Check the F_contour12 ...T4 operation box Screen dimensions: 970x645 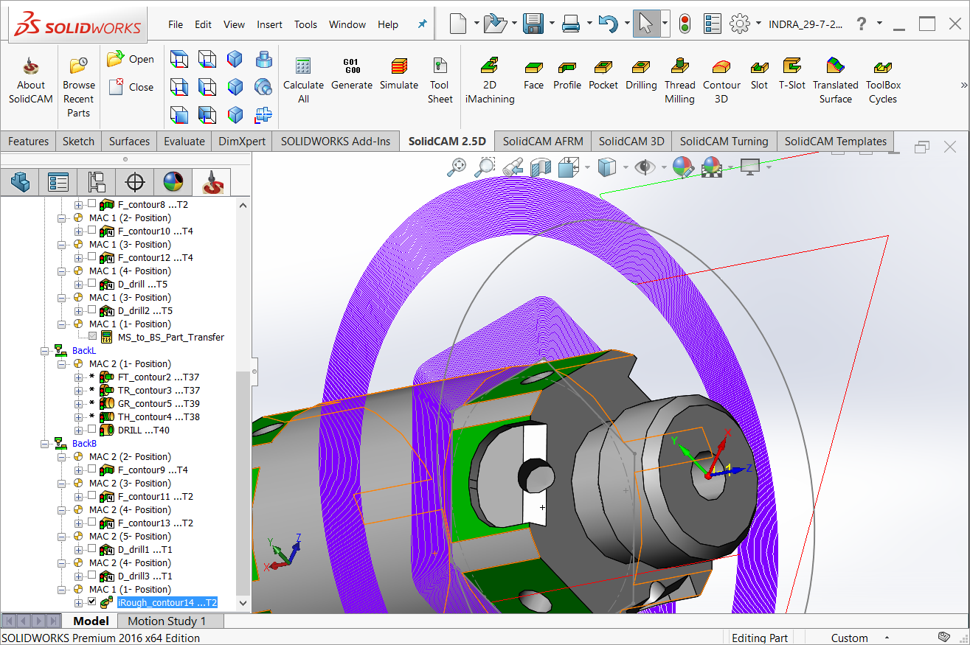coord(91,257)
